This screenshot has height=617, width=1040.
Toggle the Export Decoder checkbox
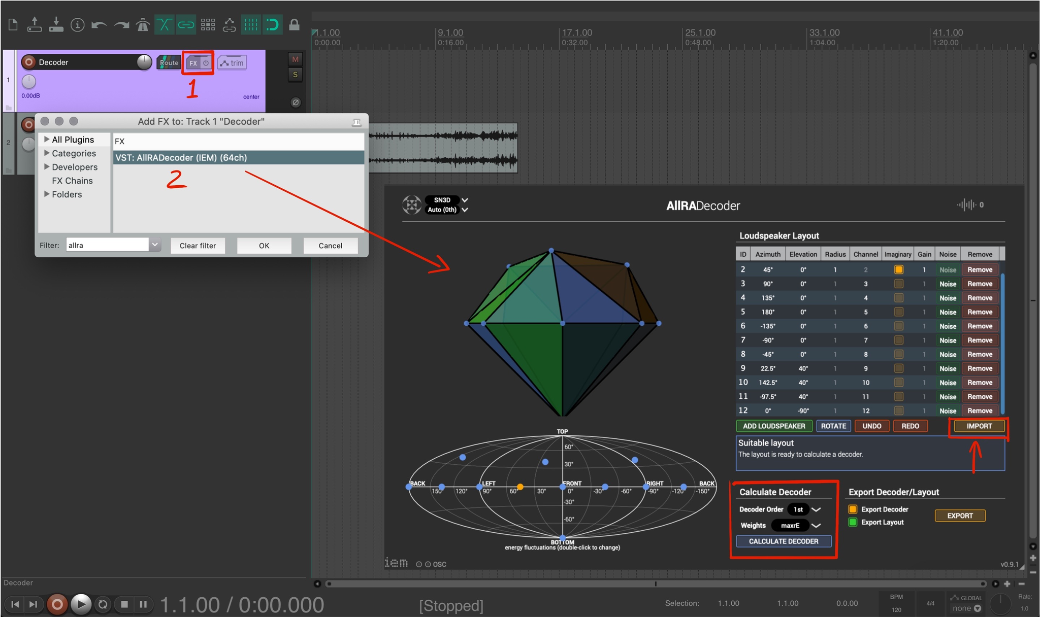[853, 509]
